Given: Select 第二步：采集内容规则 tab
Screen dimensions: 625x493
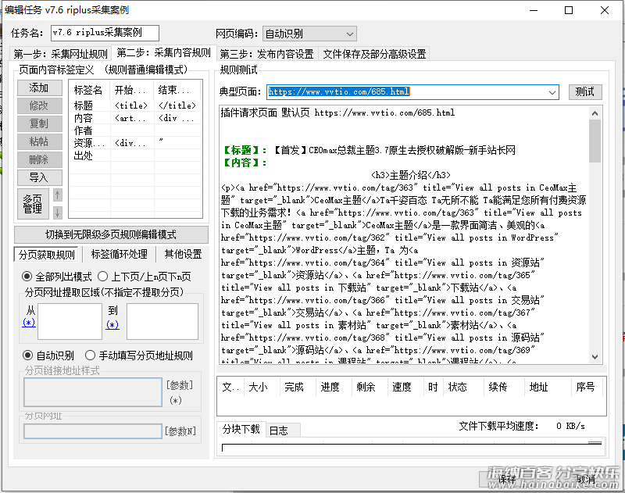Looking at the screenshot, I should 163,52.
